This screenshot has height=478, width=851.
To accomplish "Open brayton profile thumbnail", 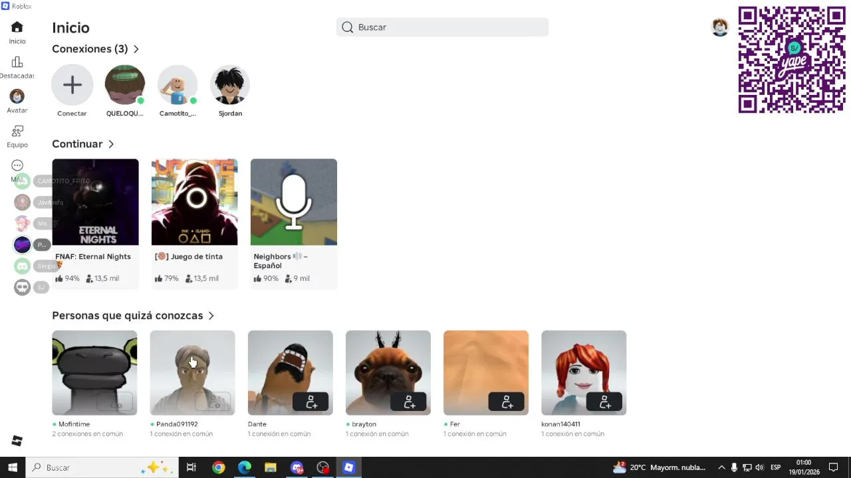I will [388, 372].
